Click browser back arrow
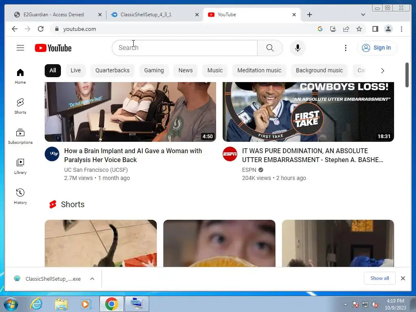 pos(15,29)
